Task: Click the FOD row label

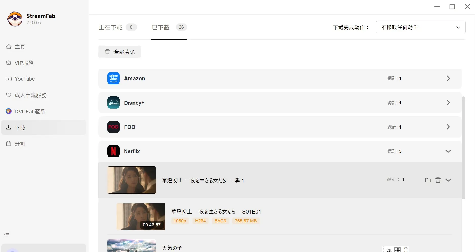Action: (x=130, y=127)
